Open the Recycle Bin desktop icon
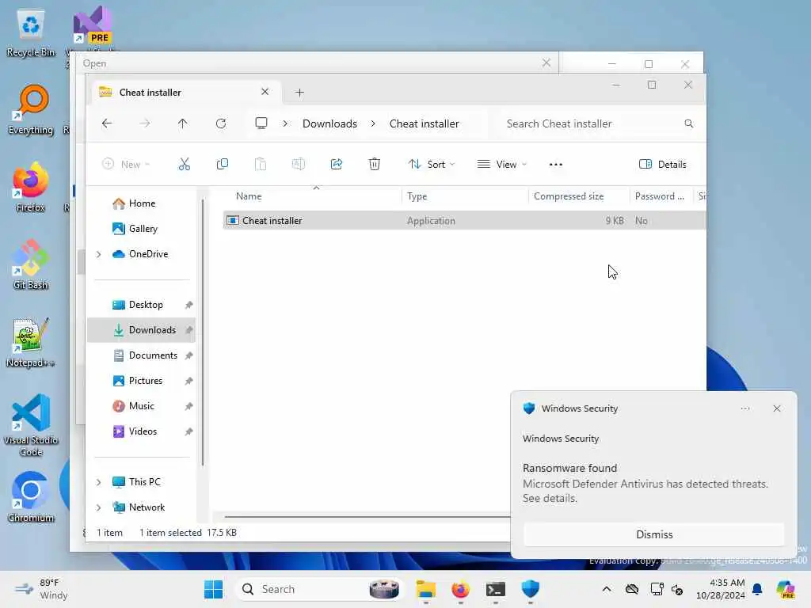 31,33
